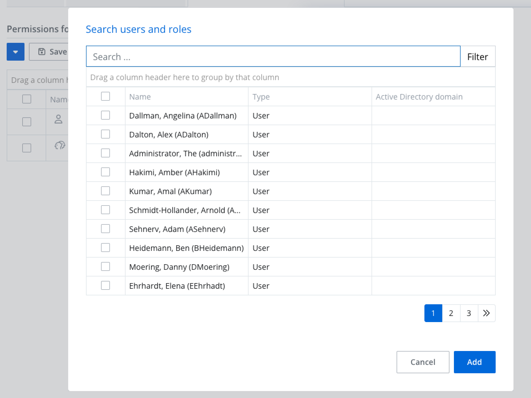Select the checkbox for Kumar, Amal
531x398 pixels.
click(x=105, y=191)
